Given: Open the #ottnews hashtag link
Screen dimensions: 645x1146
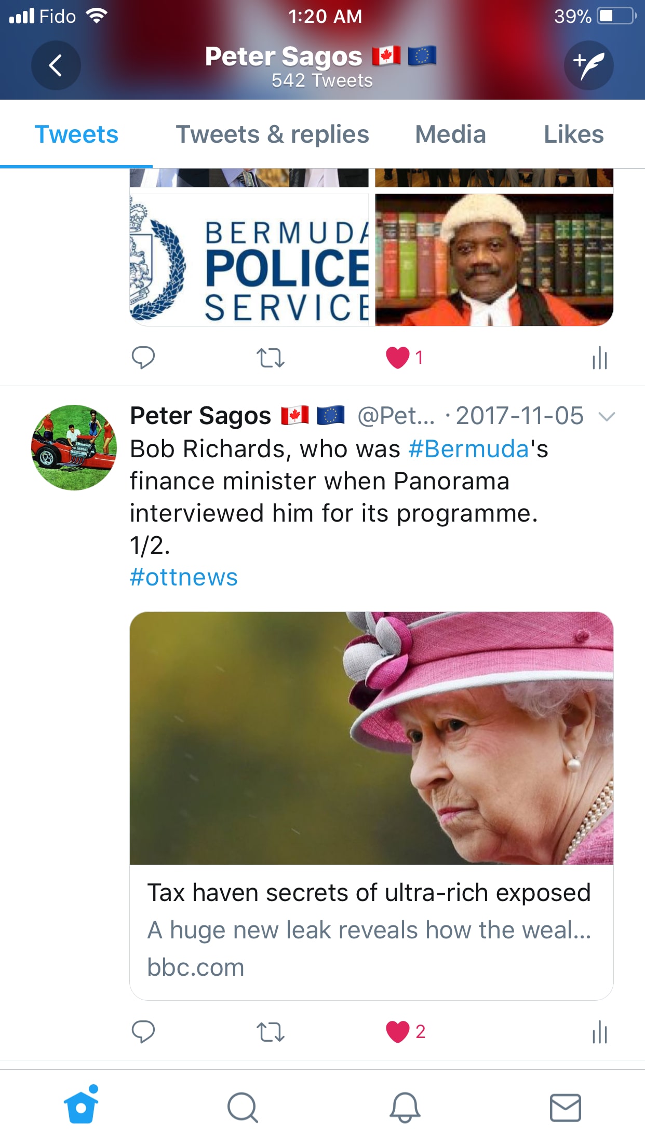Looking at the screenshot, I should (183, 577).
